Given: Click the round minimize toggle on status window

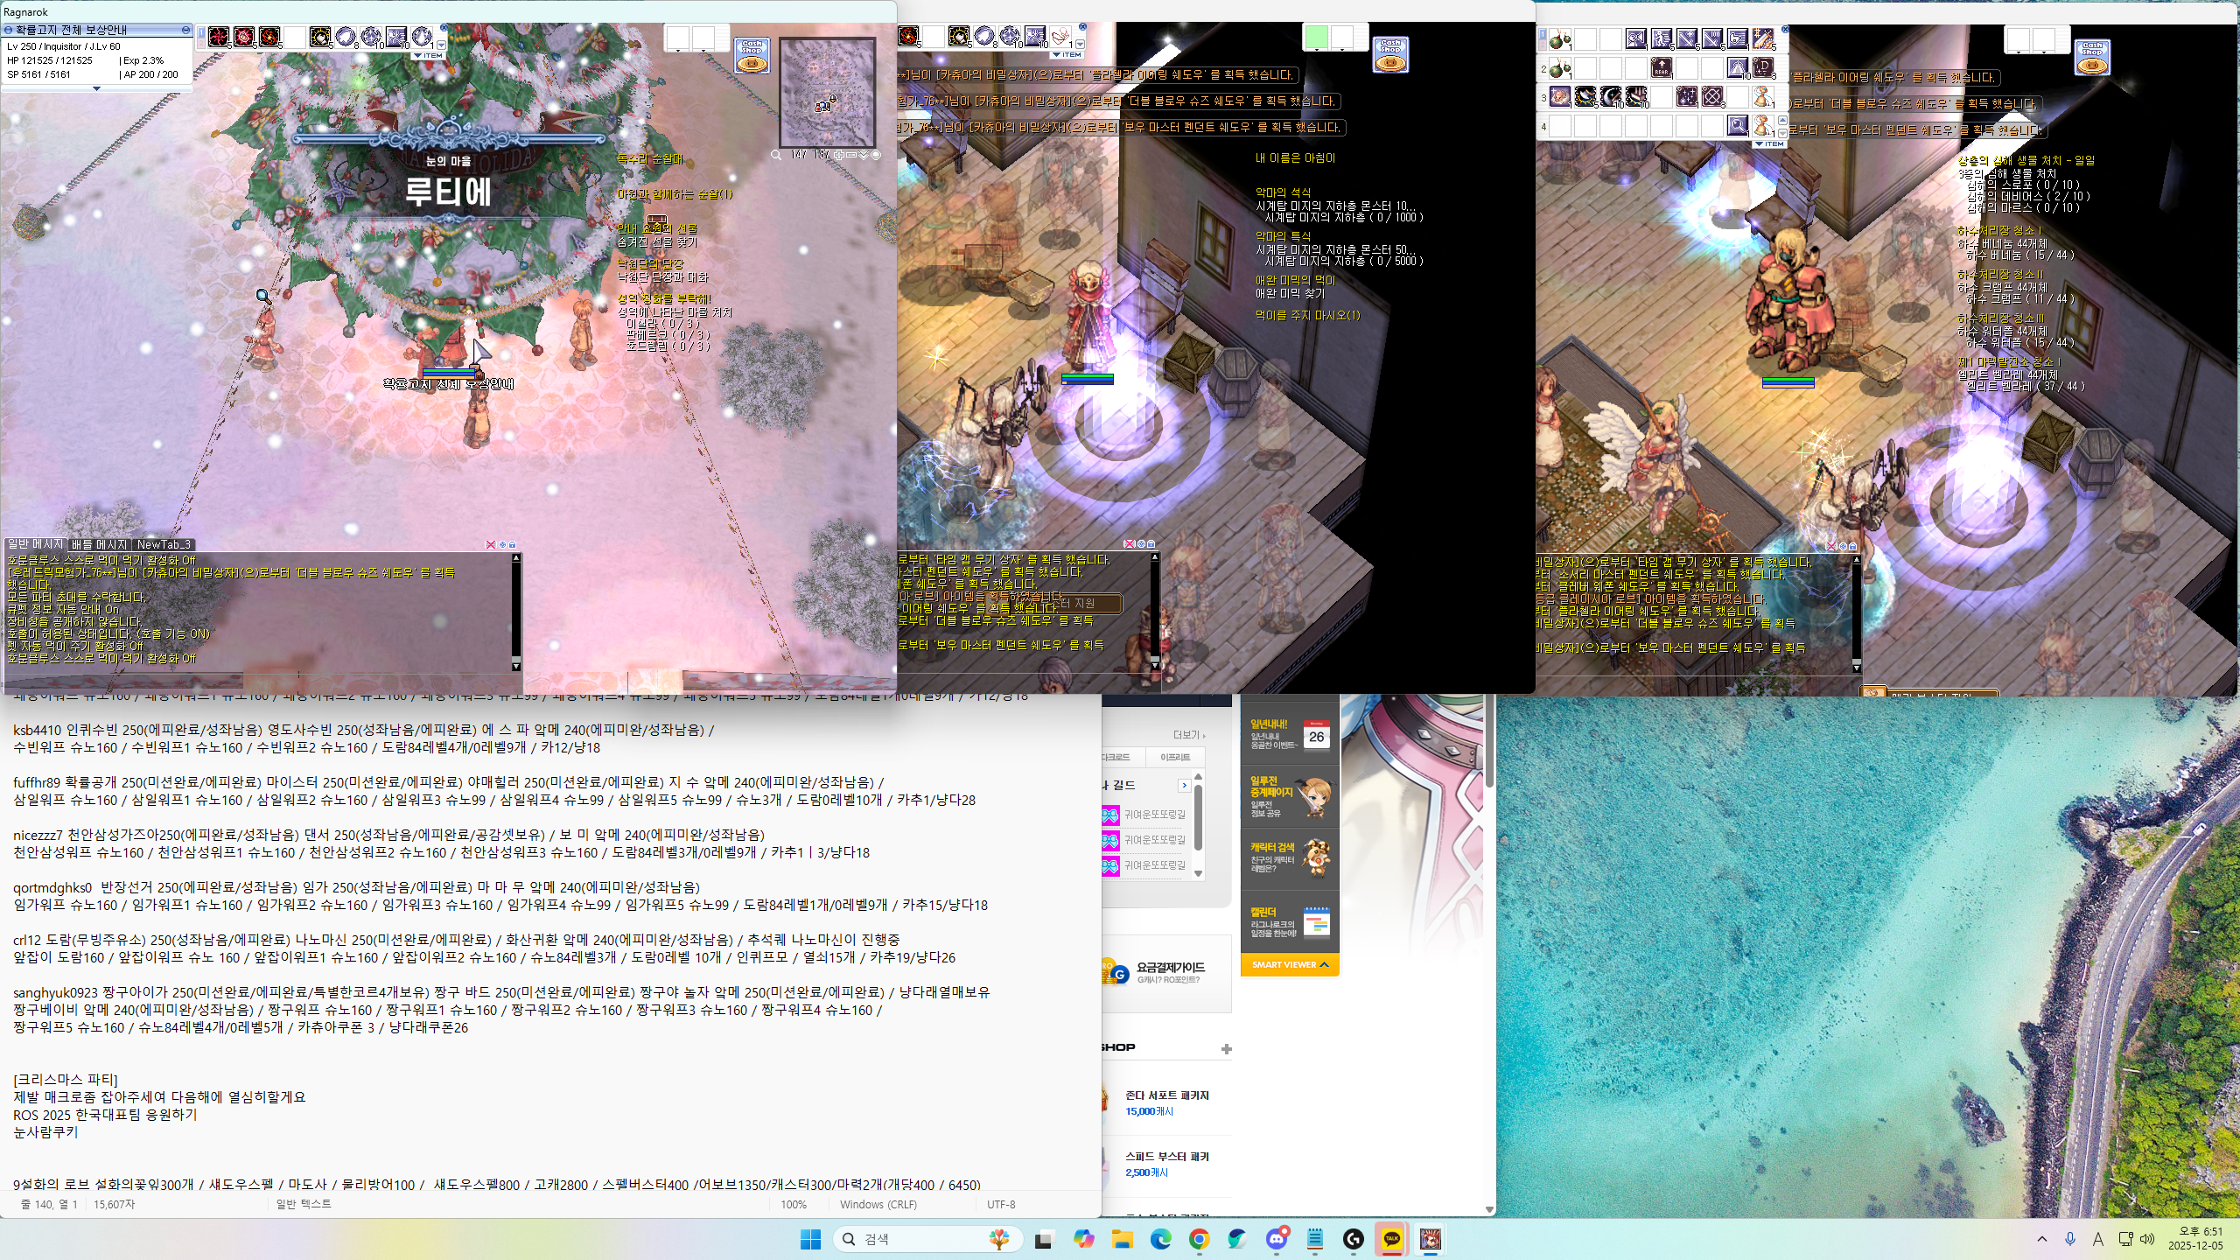Looking at the screenshot, I should click(x=185, y=30).
